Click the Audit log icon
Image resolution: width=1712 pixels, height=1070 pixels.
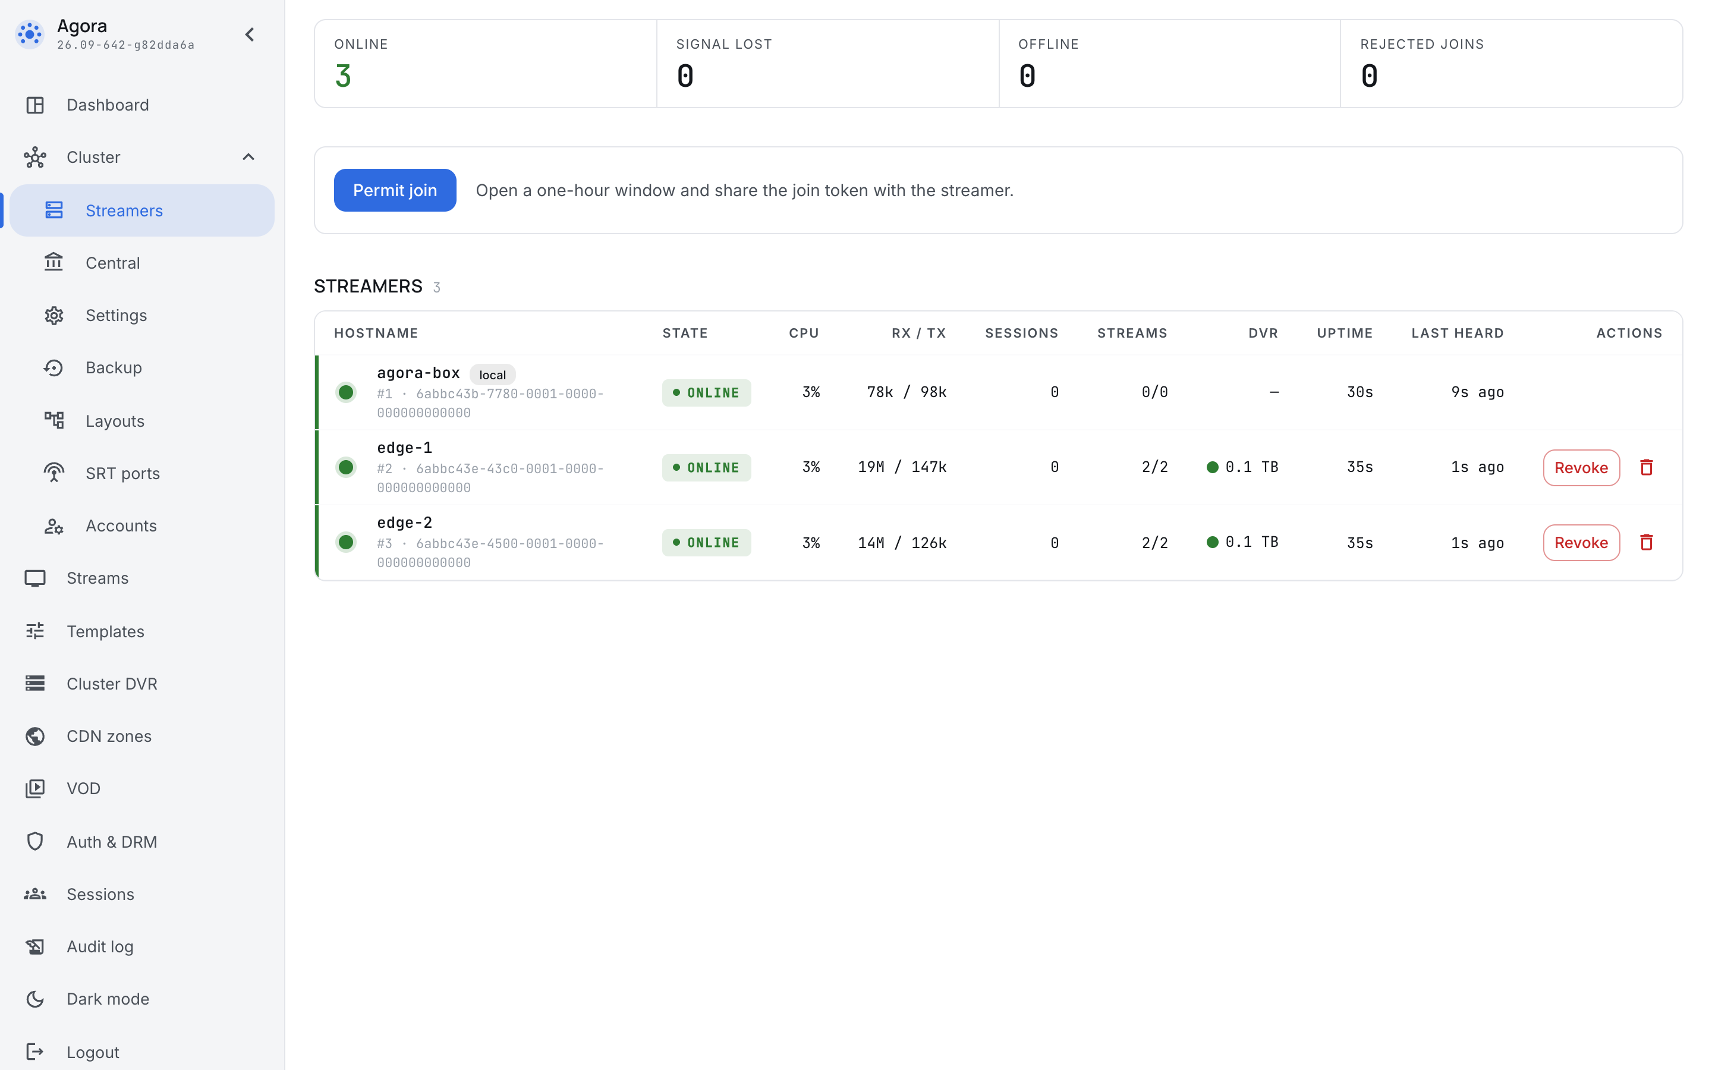(x=34, y=946)
